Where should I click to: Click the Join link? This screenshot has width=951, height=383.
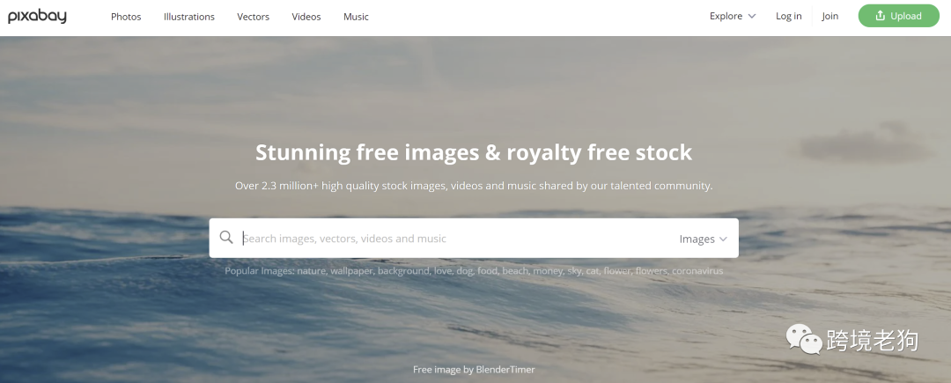(x=830, y=17)
